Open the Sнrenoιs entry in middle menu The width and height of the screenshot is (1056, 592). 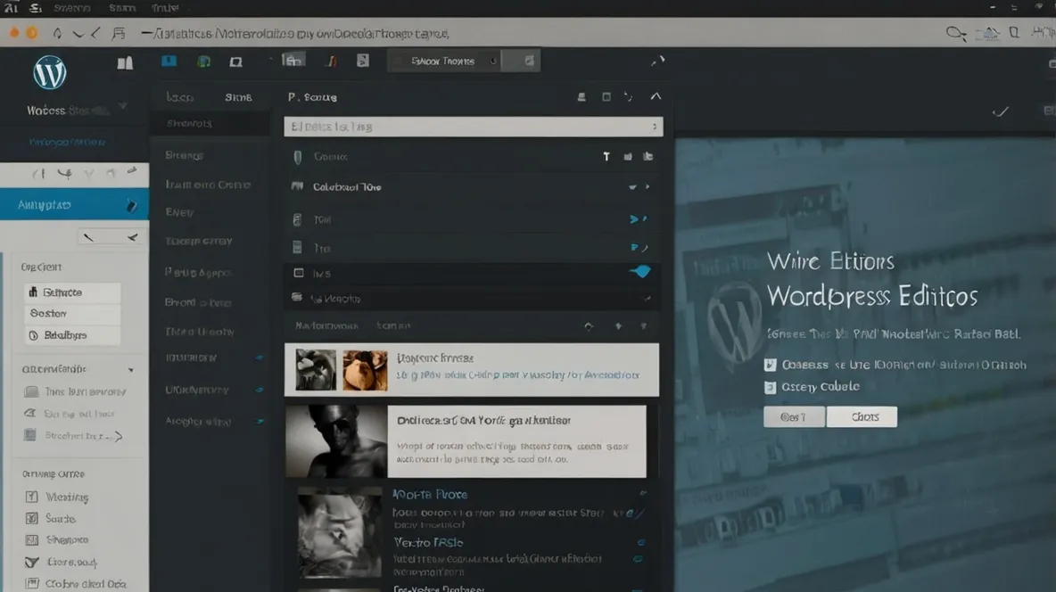tap(210, 124)
